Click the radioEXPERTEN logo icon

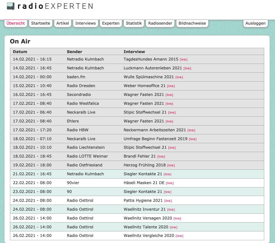[11, 6]
